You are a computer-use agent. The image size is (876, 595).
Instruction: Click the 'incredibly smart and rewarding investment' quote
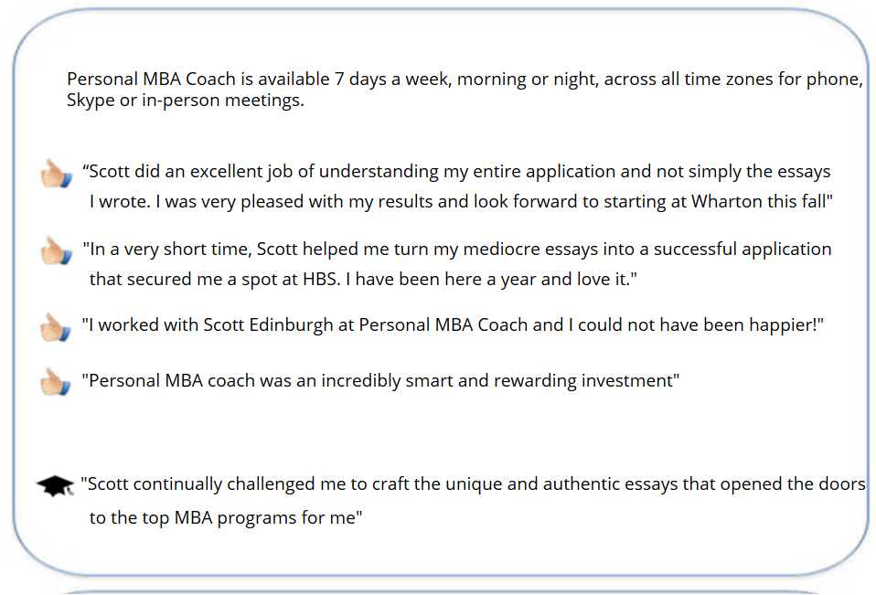point(380,380)
